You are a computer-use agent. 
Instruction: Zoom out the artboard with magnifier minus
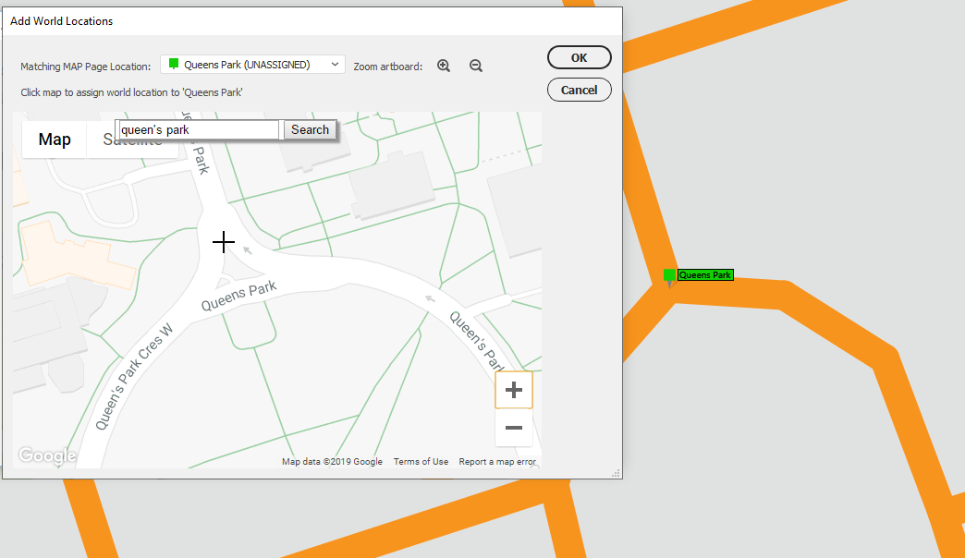tap(476, 66)
